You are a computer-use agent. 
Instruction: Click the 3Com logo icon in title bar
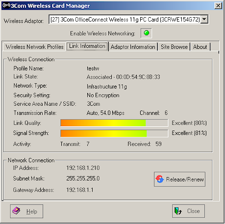point(6,5)
